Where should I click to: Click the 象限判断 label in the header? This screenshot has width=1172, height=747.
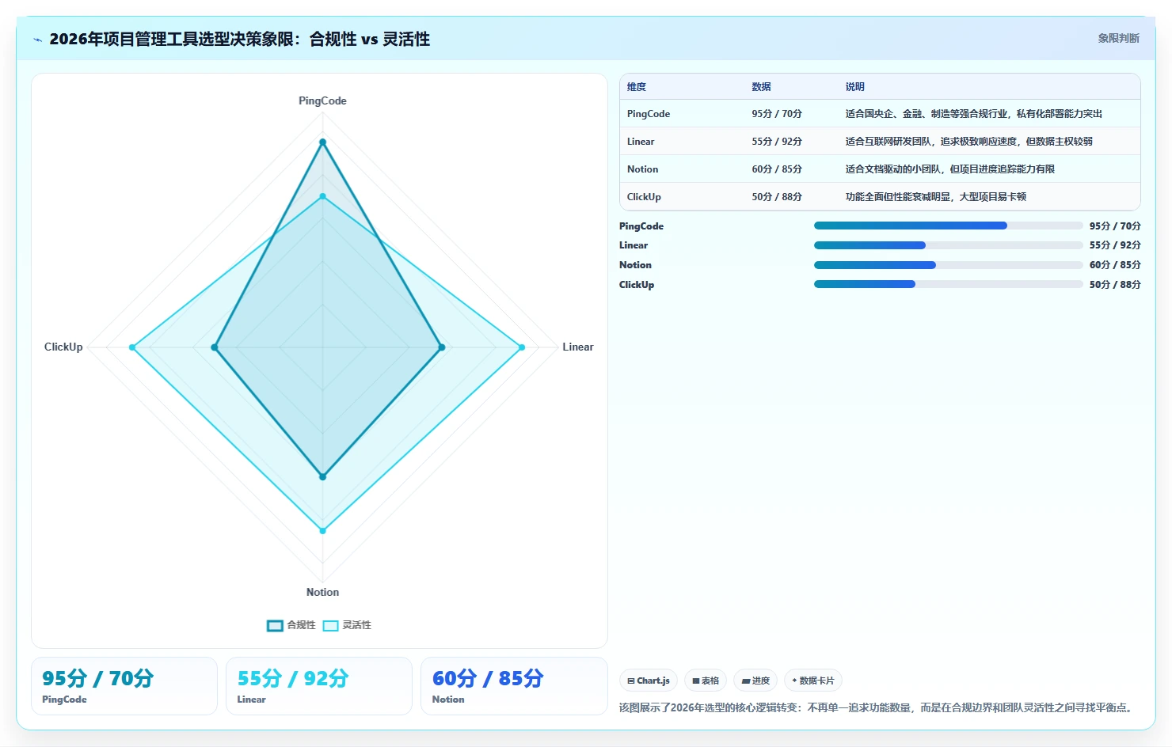(1118, 38)
